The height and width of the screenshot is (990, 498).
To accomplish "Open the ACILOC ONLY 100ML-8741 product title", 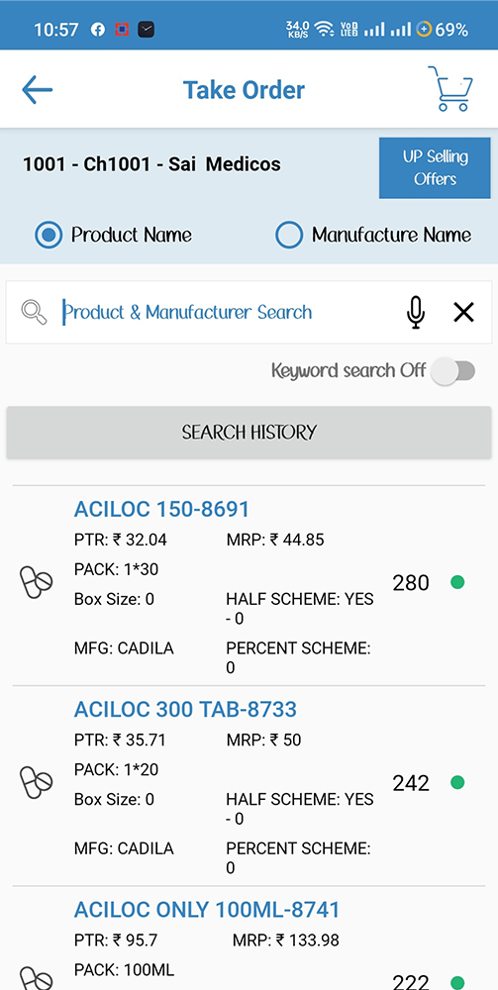I will click(207, 909).
